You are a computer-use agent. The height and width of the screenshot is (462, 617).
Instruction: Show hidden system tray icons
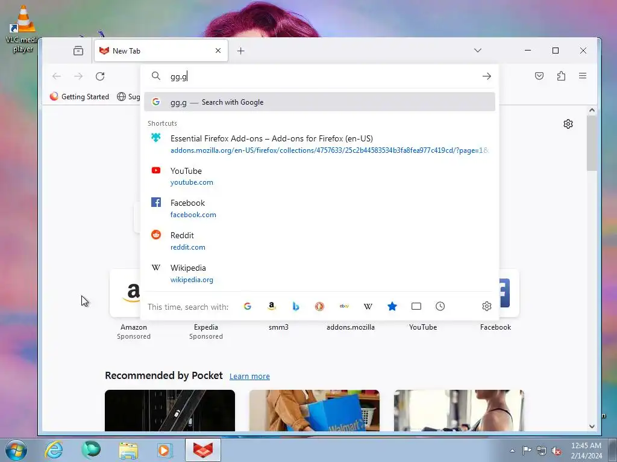click(x=512, y=451)
